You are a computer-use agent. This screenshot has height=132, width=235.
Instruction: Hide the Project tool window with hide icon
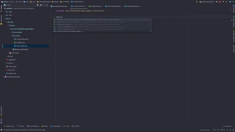click(47, 5)
